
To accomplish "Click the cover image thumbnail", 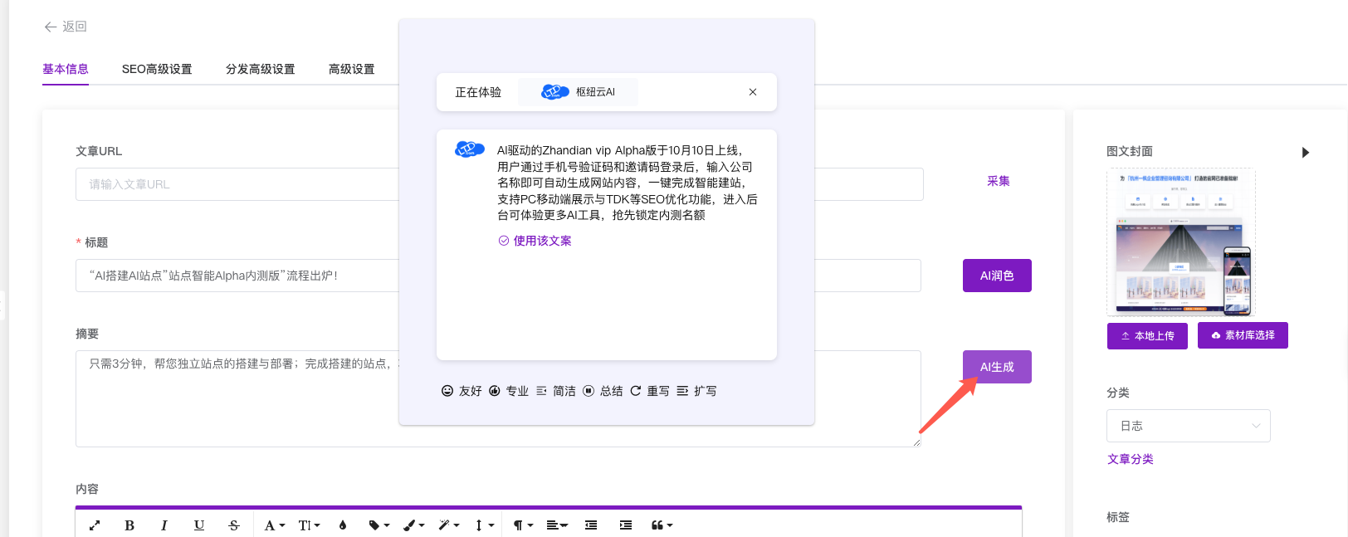I will 1181,242.
